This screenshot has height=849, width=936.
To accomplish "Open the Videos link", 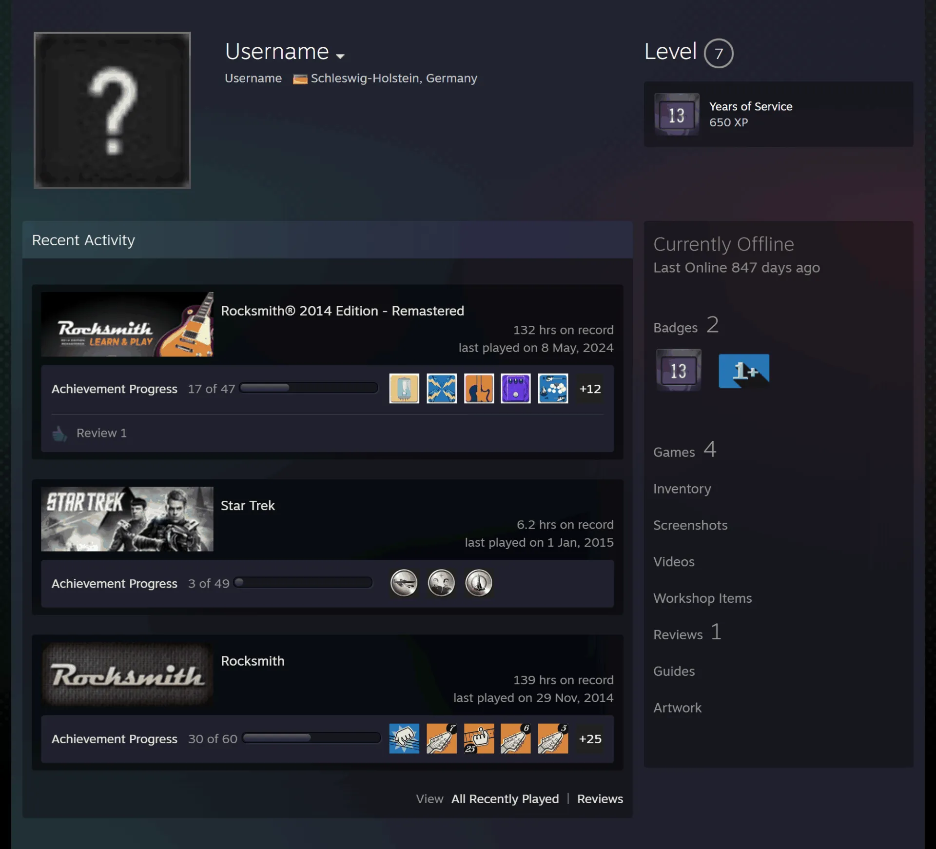I will (x=674, y=562).
